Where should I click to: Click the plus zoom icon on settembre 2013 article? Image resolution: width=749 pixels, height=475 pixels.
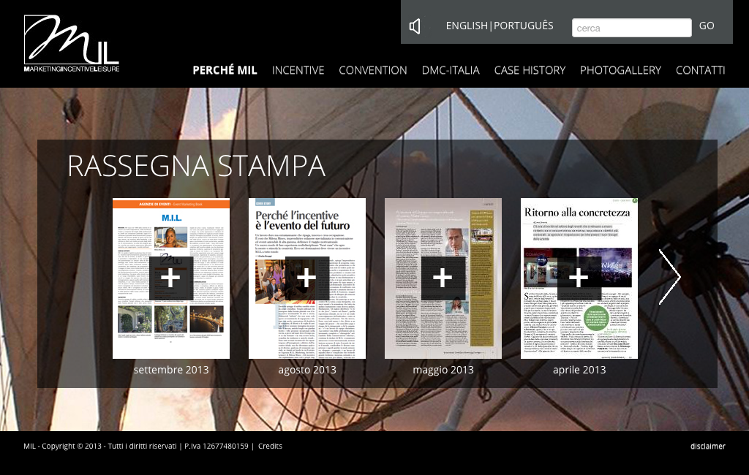tap(170, 278)
